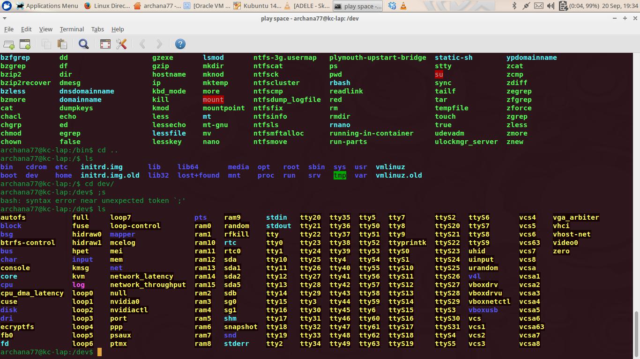Open the Help question mark icon
Screen dimensions: 640x359
click(x=180, y=44)
